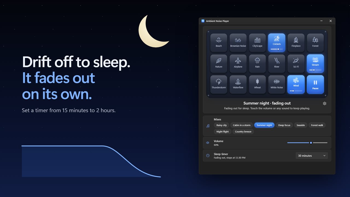
Task: Click the Stream tile volume slider
Action: pos(315,70)
